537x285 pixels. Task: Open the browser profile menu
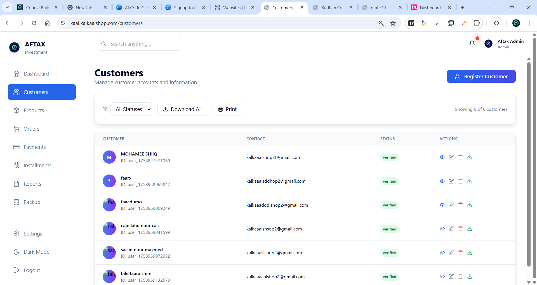pos(516,23)
